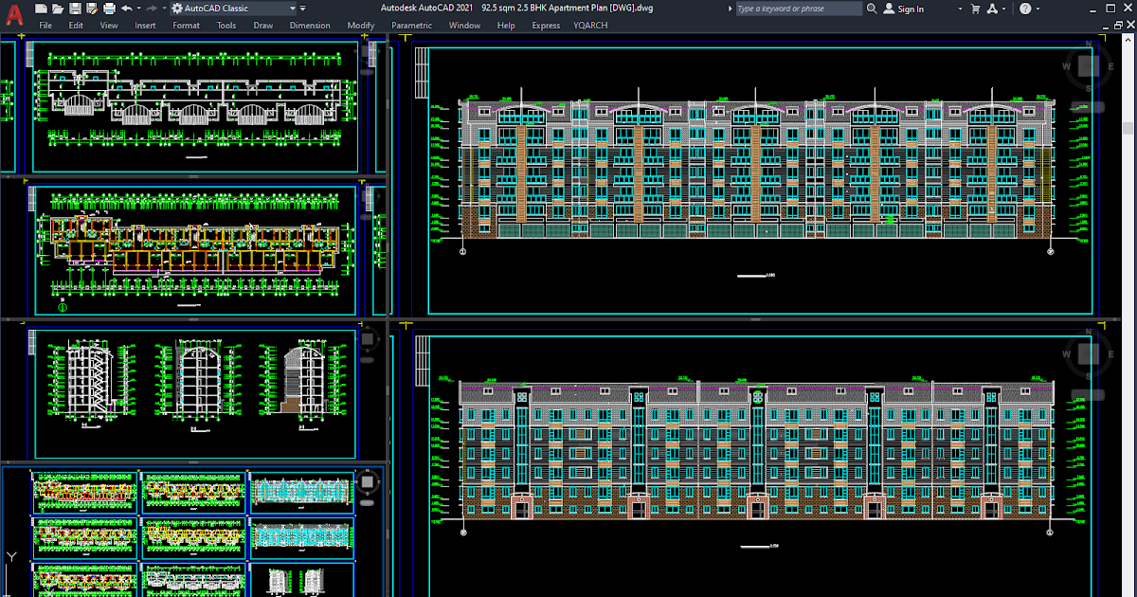Click the search magnifier icon

tap(872, 9)
